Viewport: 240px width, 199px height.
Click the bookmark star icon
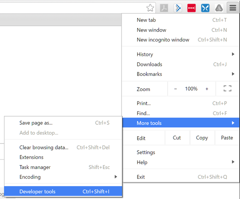(150, 8)
